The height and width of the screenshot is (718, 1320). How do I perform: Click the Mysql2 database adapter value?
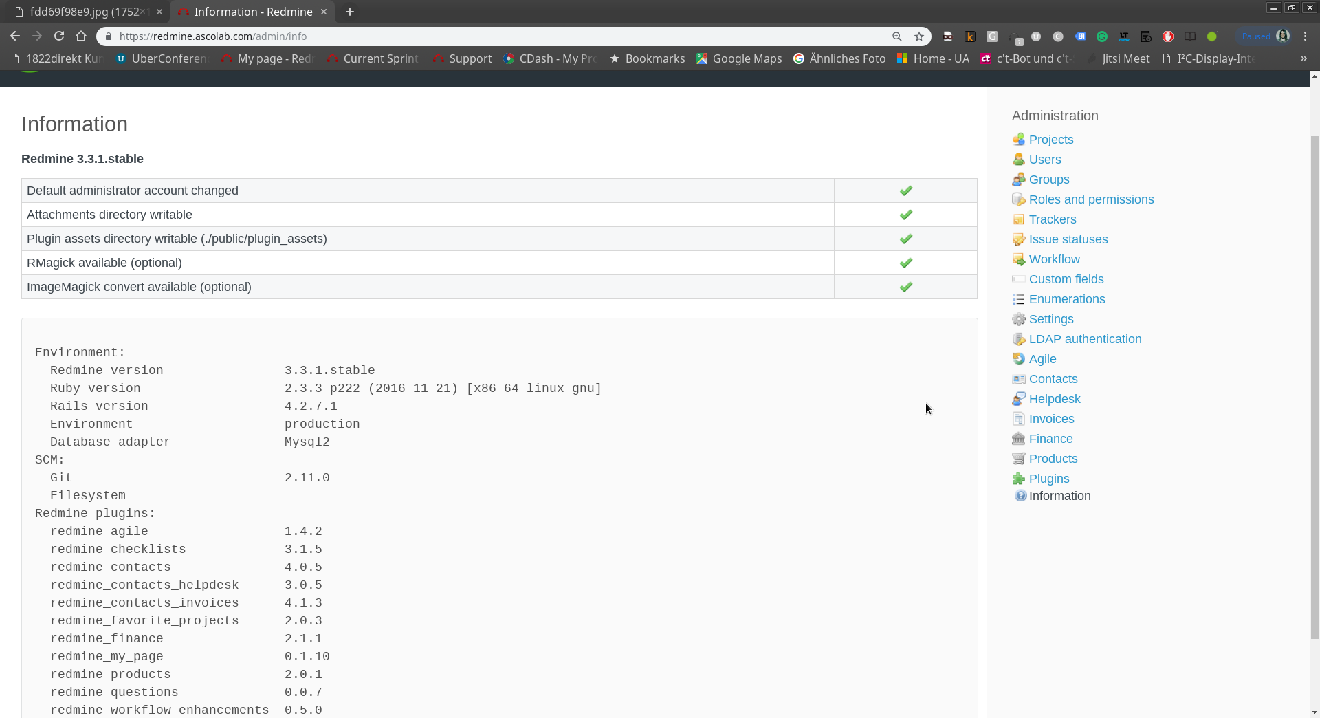pos(307,442)
